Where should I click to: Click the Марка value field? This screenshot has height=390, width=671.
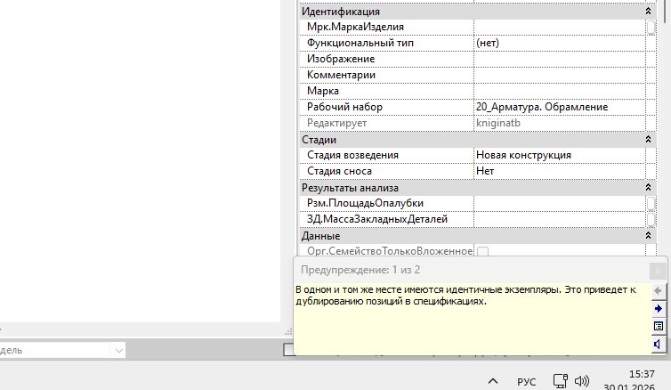coord(559,91)
